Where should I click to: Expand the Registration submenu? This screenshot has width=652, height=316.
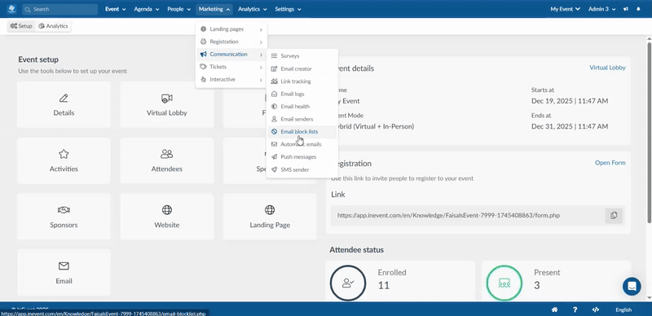click(x=231, y=42)
